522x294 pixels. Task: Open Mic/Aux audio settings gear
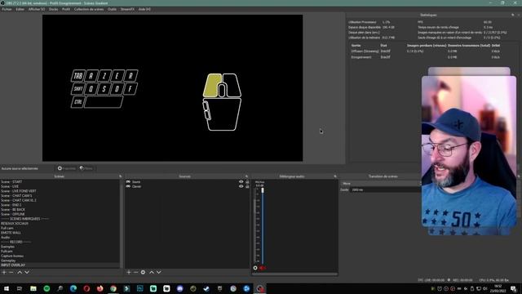click(255, 268)
